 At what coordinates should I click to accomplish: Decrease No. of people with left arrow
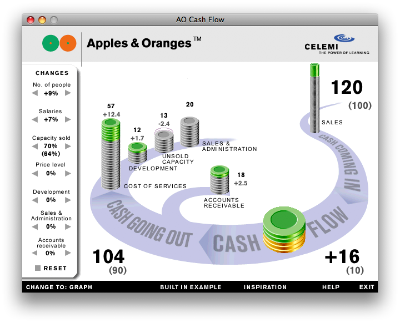[35, 93]
